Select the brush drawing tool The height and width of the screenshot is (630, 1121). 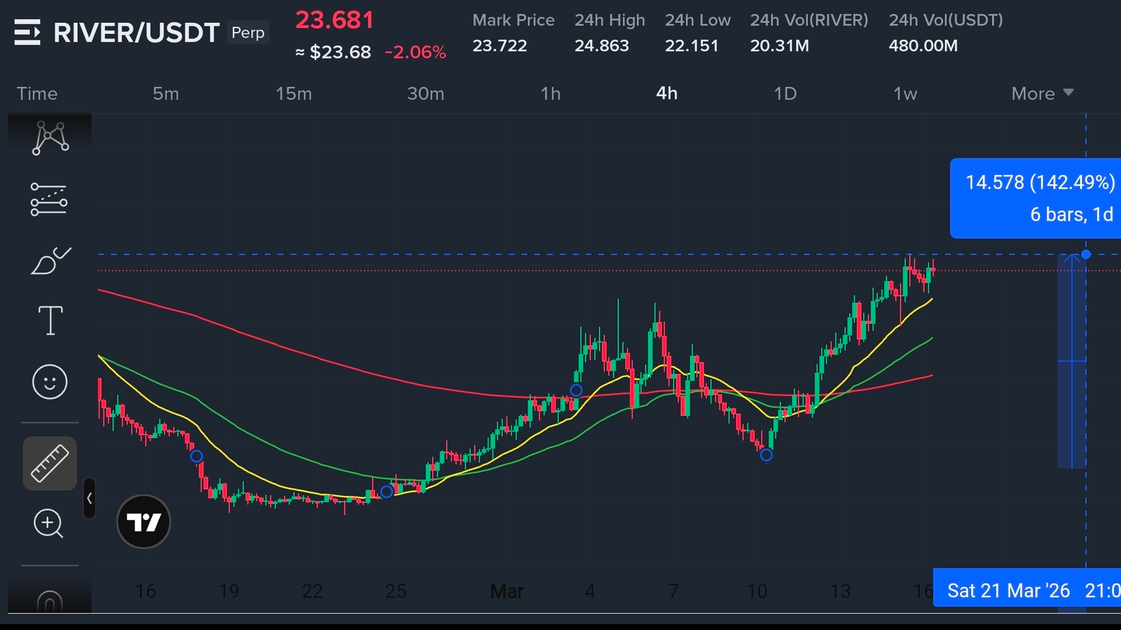click(x=50, y=261)
